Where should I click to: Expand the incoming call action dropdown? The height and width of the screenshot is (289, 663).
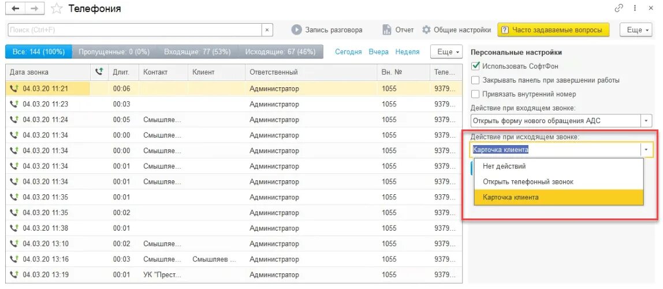click(x=647, y=121)
